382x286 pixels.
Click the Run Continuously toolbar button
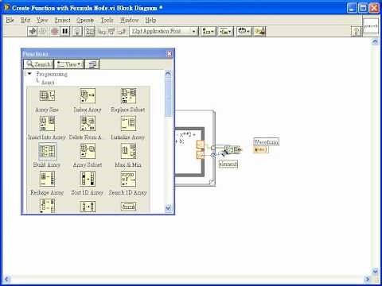tap(42, 32)
